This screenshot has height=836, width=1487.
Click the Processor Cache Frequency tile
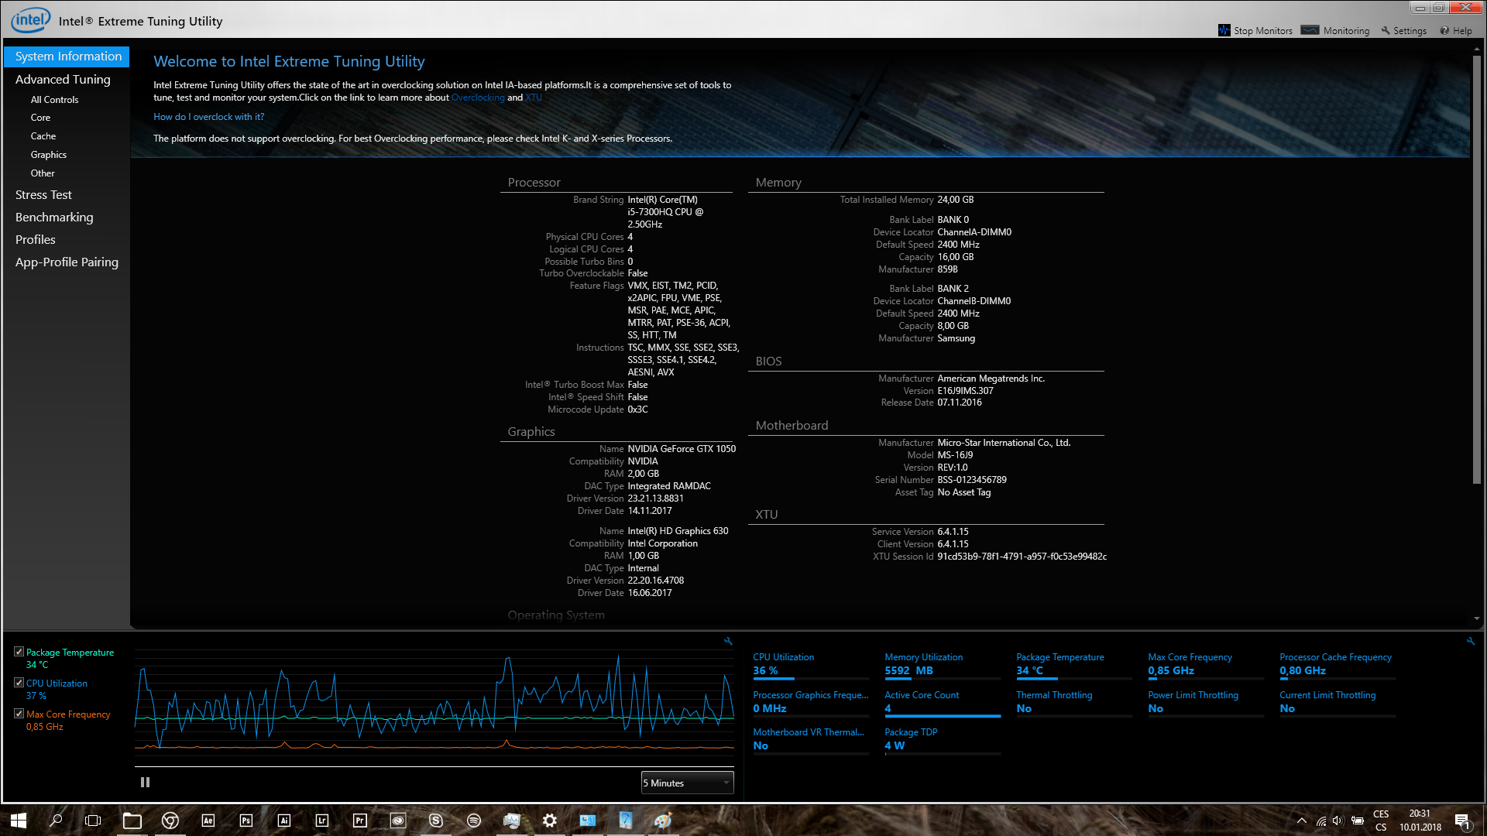click(1338, 665)
